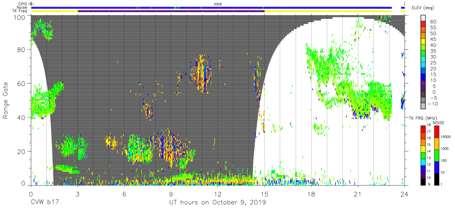Screen dimensions: 455x210
Task: Click the orange NOISE swatch between 1000 and 10000
Action: (x=437, y=143)
